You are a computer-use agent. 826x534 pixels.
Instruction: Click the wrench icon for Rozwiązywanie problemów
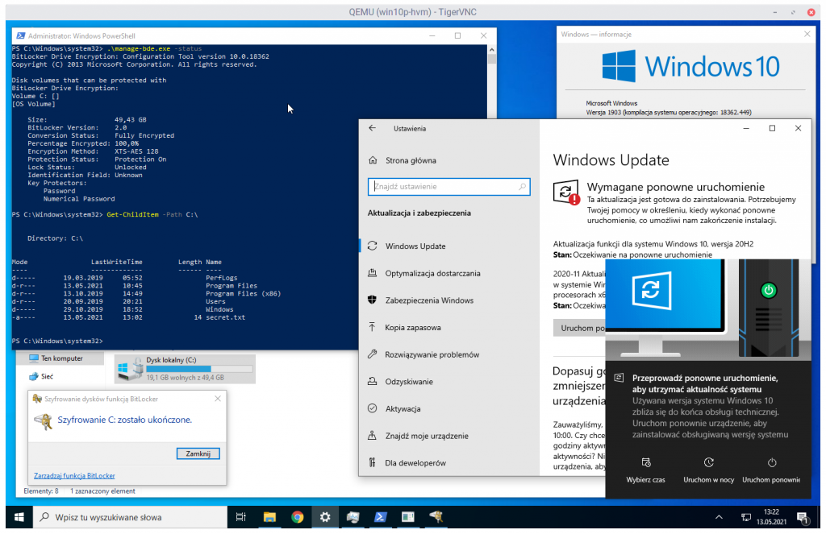(x=373, y=354)
